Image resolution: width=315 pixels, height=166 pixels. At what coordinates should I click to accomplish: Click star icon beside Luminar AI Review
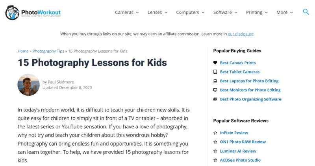tap(215, 151)
